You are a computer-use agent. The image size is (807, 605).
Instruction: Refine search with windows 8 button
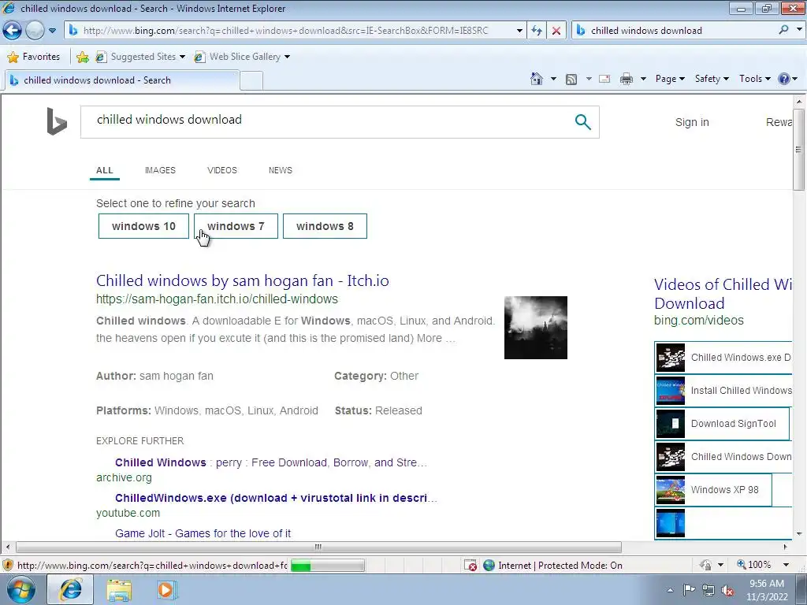pyautogui.click(x=325, y=226)
